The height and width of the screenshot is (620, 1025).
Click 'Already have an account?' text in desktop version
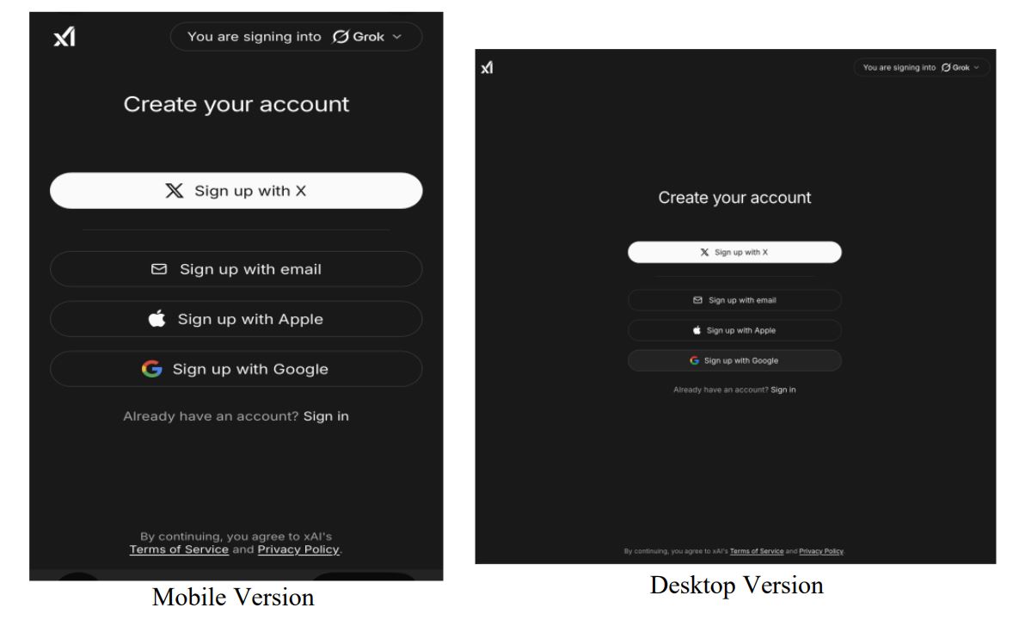coord(721,390)
